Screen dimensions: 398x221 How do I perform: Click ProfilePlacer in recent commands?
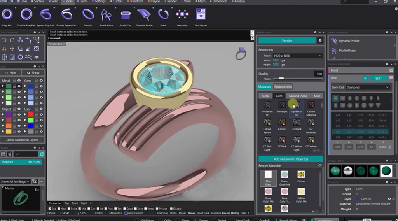(x=347, y=51)
